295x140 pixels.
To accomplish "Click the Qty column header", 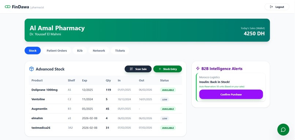I will point(108,81).
